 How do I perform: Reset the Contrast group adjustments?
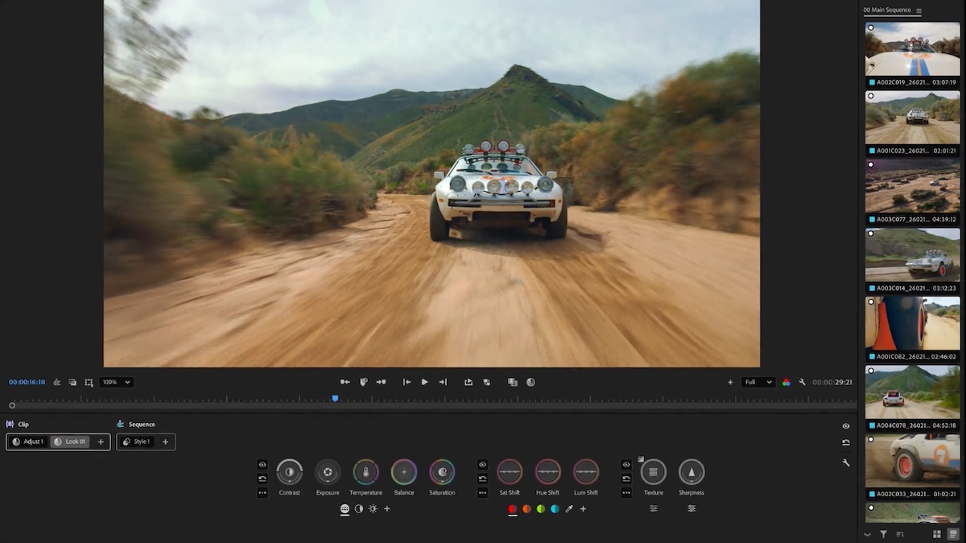[262, 479]
